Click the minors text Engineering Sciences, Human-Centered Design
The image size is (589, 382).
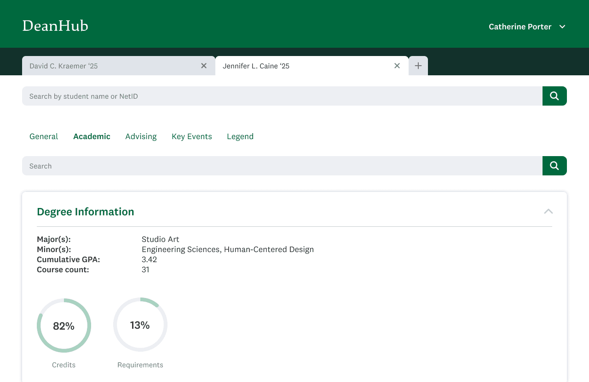pos(228,249)
